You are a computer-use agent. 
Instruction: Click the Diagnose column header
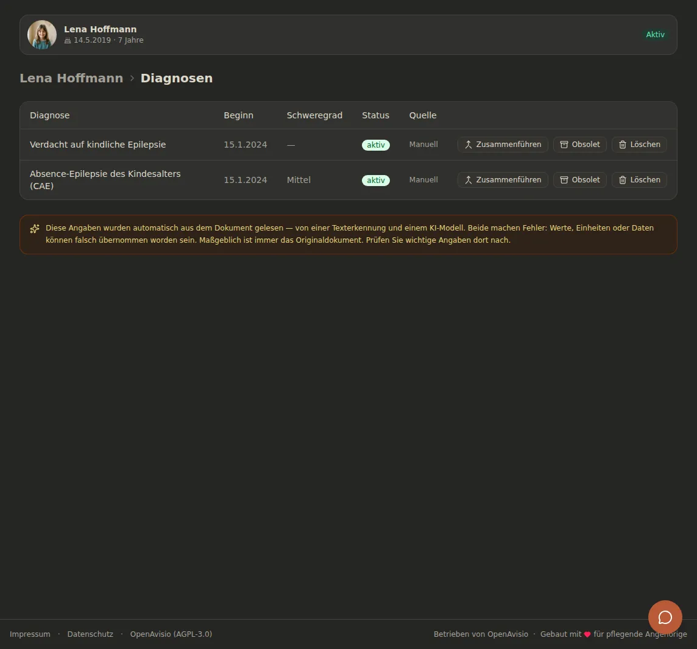(50, 115)
